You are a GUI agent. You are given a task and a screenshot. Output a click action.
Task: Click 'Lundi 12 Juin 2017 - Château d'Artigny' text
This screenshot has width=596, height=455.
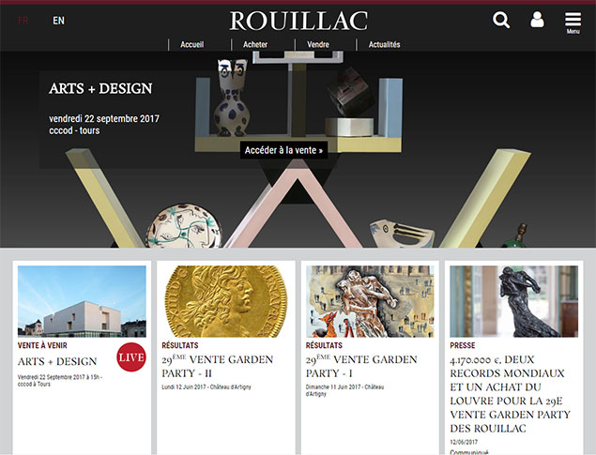pyautogui.click(x=206, y=387)
